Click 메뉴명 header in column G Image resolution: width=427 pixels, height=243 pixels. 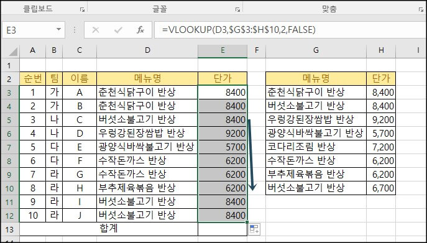pos(316,79)
